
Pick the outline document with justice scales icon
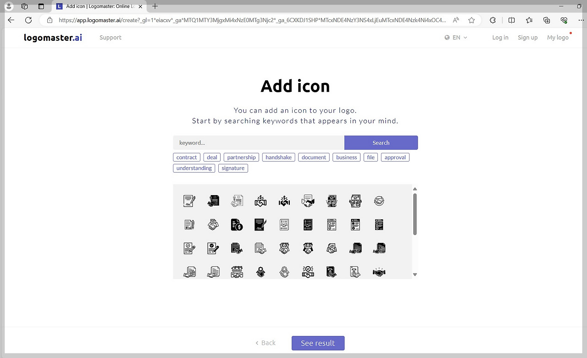355,272
